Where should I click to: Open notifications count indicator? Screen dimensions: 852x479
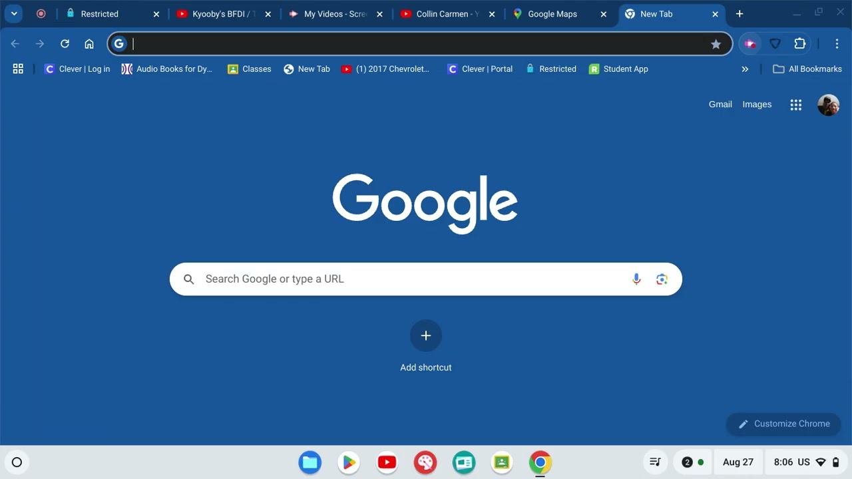tap(693, 462)
